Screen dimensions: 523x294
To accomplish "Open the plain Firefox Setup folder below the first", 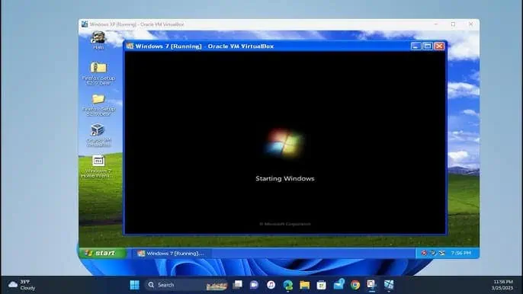I will click(98, 104).
